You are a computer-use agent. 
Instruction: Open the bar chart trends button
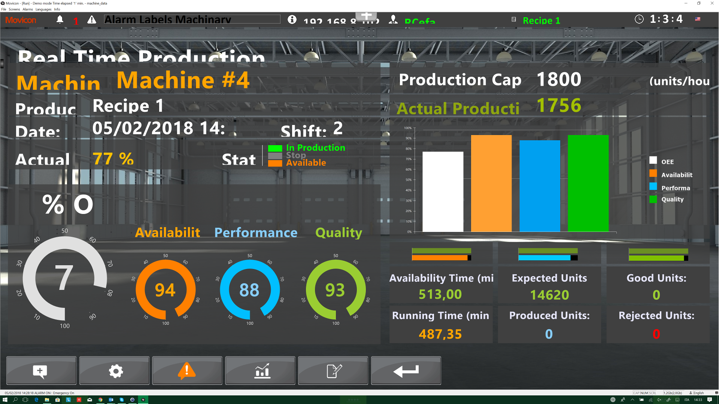click(260, 371)
